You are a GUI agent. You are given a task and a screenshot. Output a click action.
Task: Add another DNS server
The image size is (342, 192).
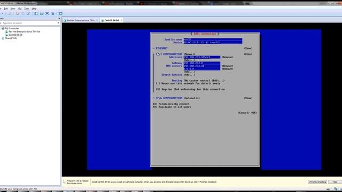pos(190,71)
